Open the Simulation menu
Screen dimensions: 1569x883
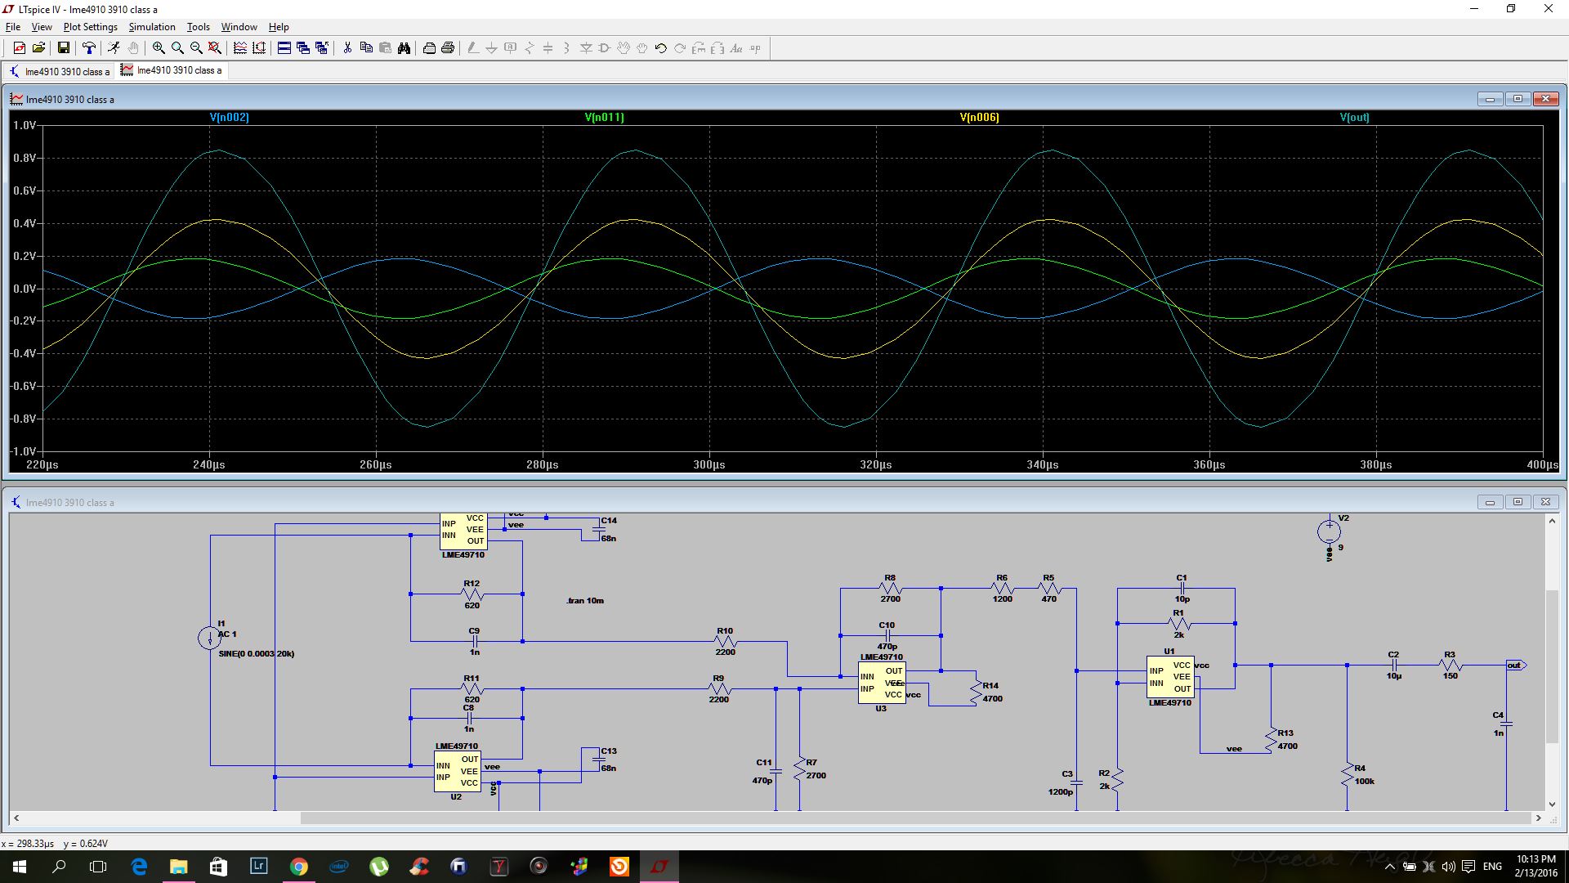coord(152,27)
